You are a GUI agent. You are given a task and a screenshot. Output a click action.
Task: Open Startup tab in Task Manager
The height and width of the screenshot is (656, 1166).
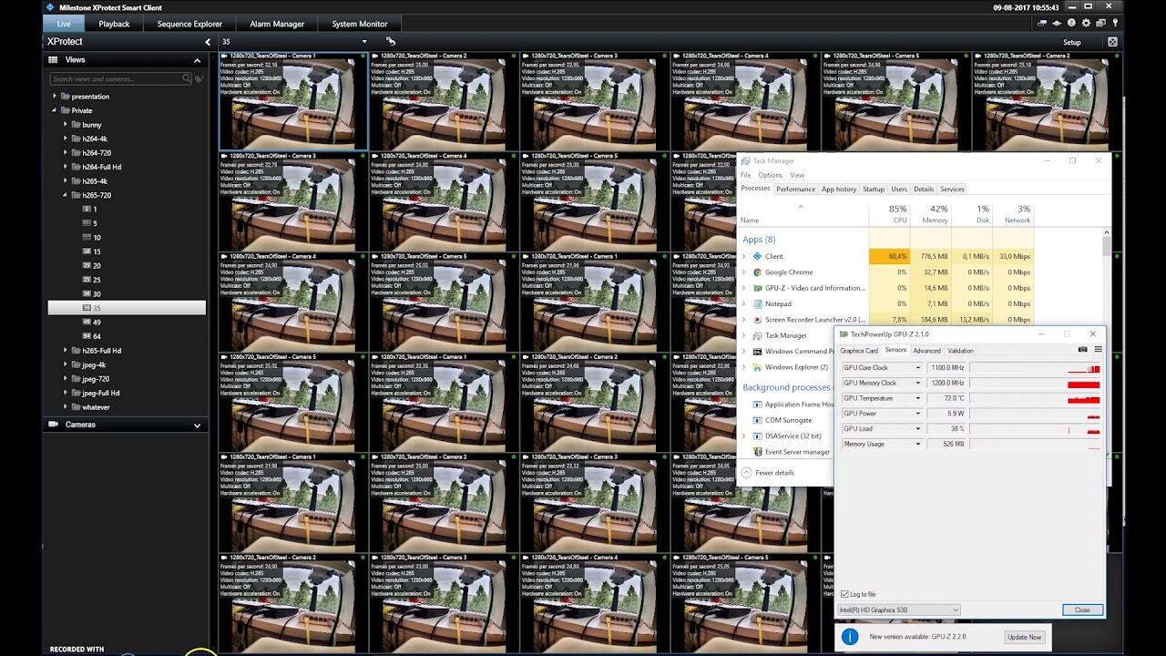(x=874, y=189)
